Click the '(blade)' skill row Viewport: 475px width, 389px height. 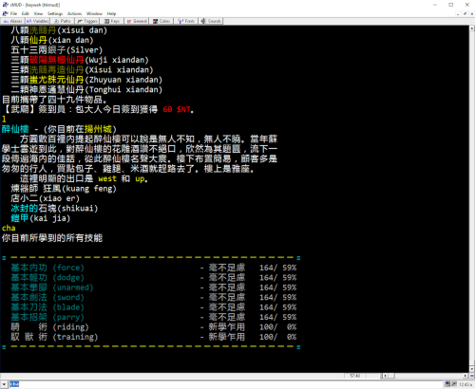pos(154,307)
